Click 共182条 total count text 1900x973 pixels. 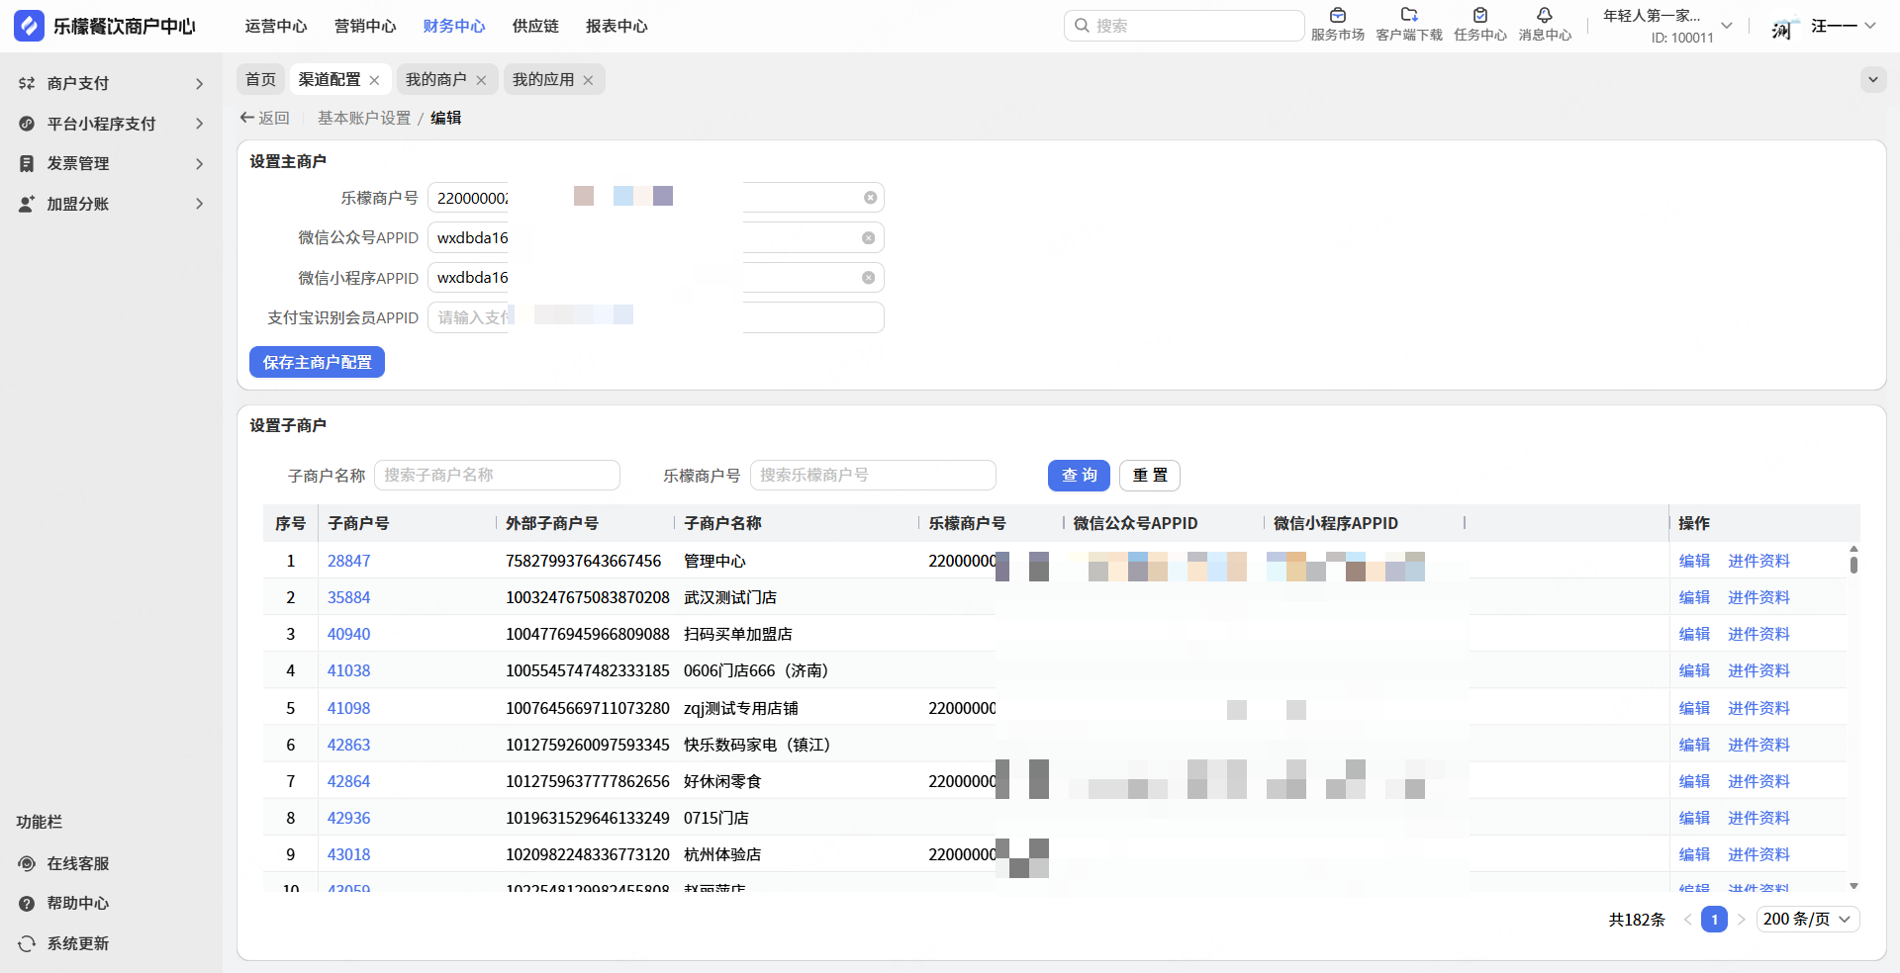pos(1637,920)
